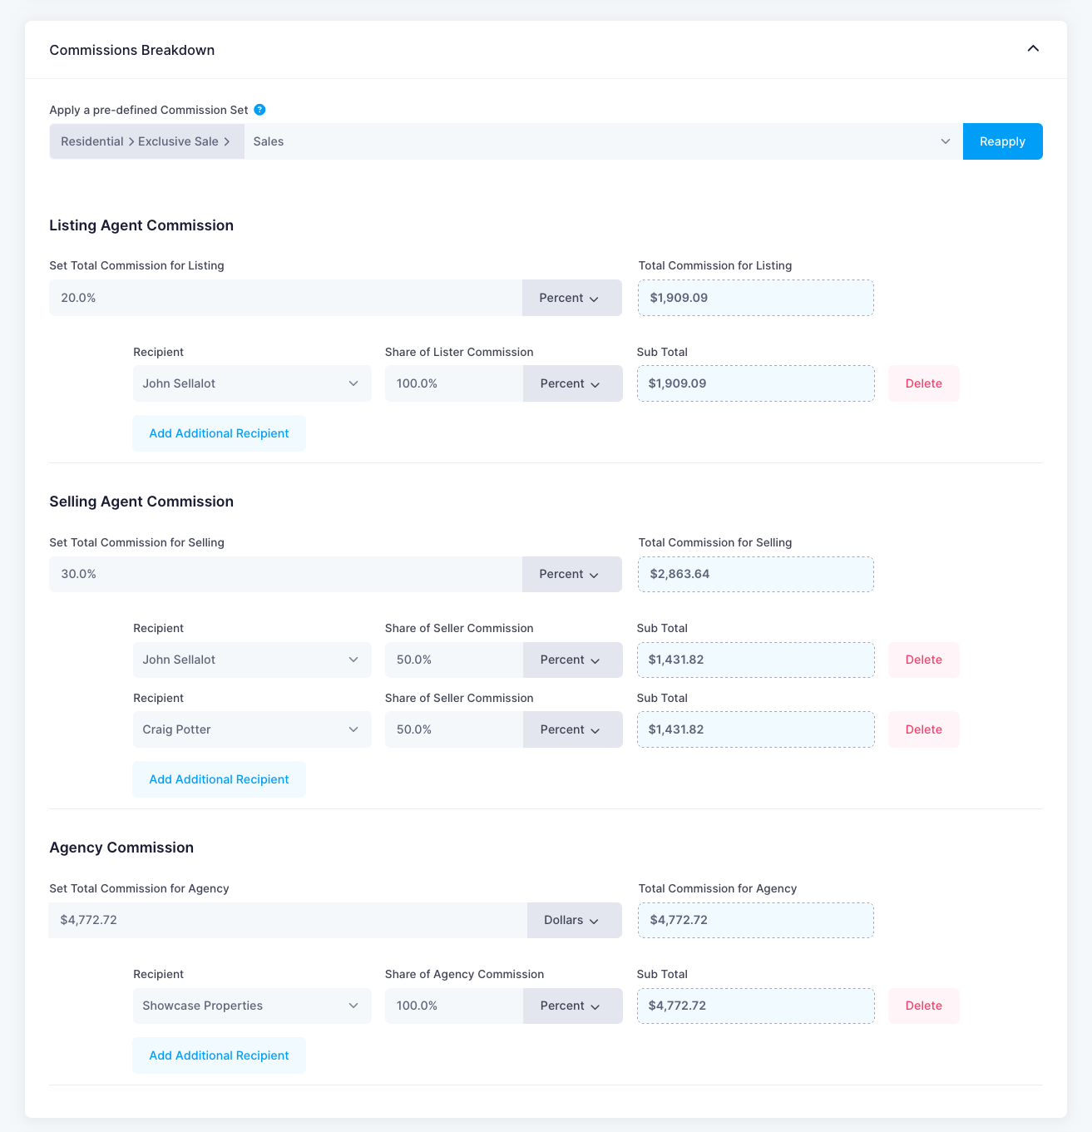Open the Listing recipient John Sellalot dropdown
Image resolution: width=1092 pixels, height=1132 pixels.
[x=252, y=383]
